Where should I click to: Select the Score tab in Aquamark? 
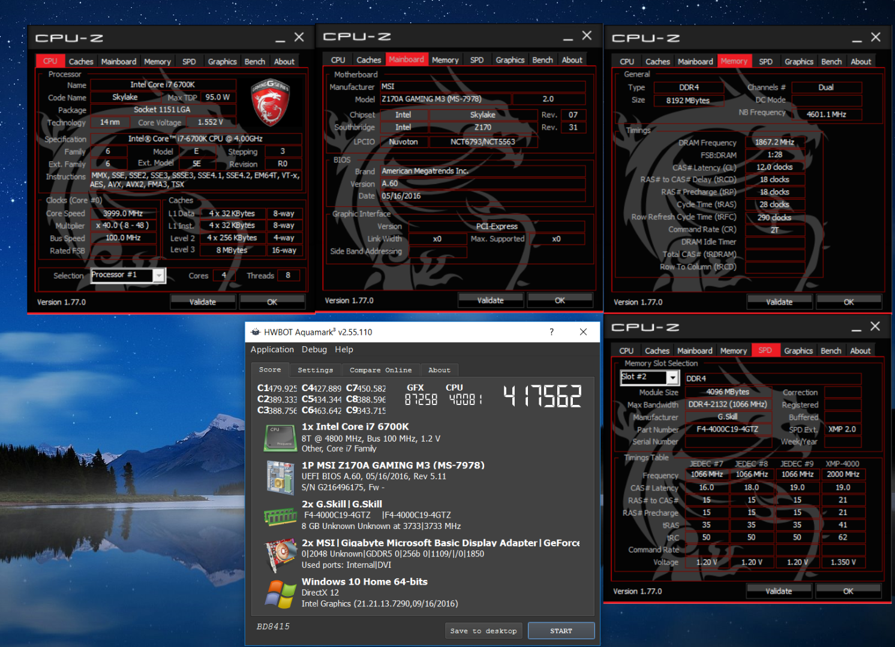270,370
